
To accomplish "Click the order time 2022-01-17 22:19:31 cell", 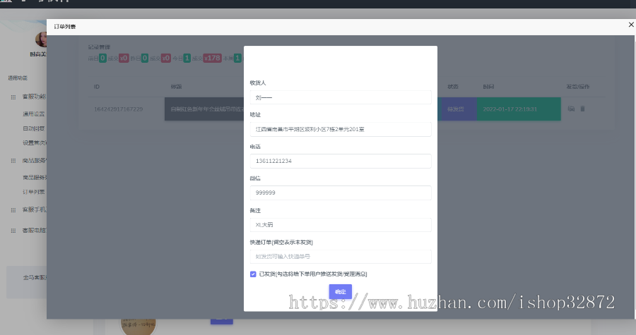I will coord(519,109).
